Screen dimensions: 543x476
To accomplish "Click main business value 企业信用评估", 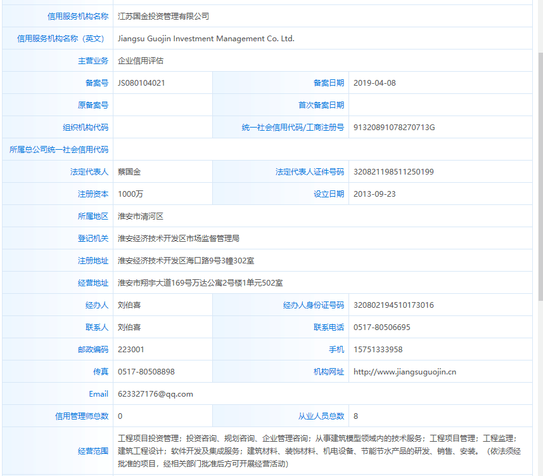I will (x=140, y=61).
